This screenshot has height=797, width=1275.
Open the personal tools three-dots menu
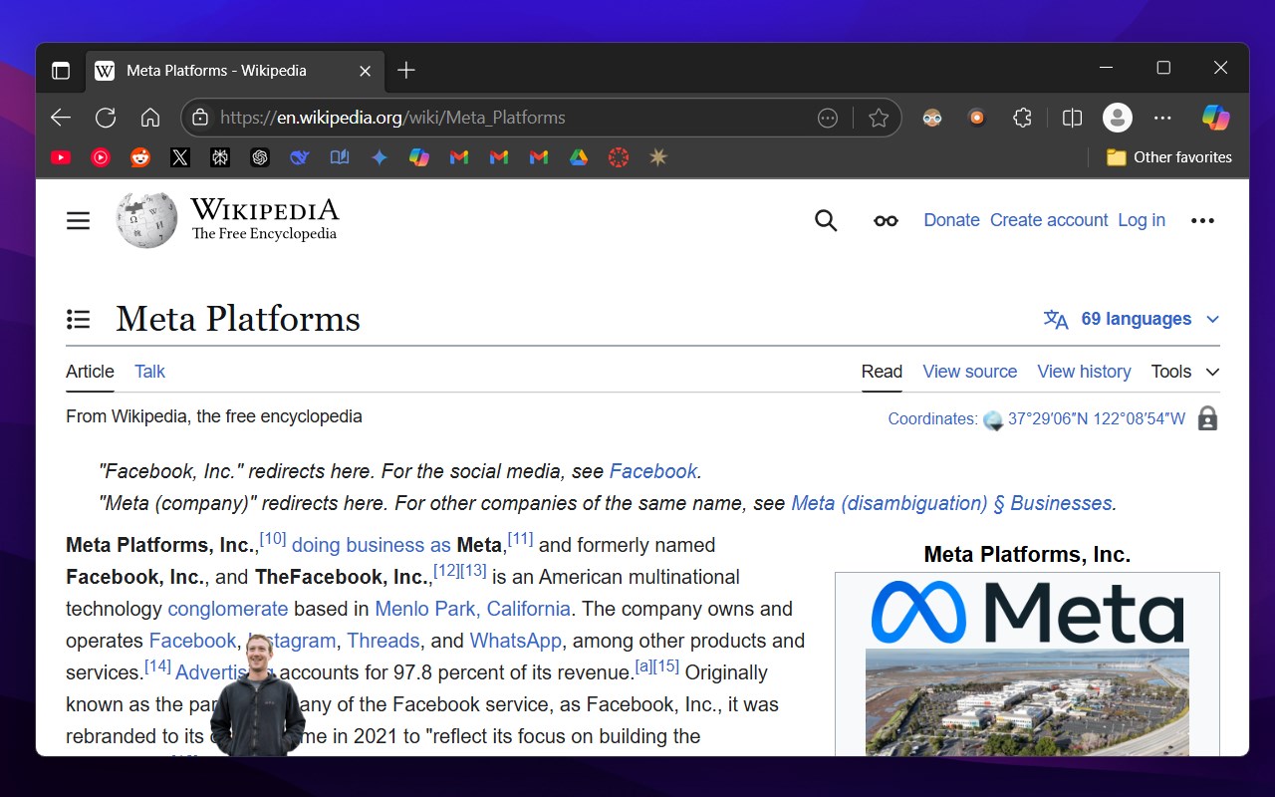click(x=1203, y=220)
